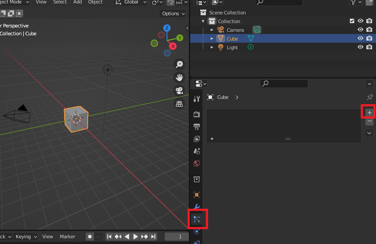Click the green Y axis gizmo

pos(180,38)
